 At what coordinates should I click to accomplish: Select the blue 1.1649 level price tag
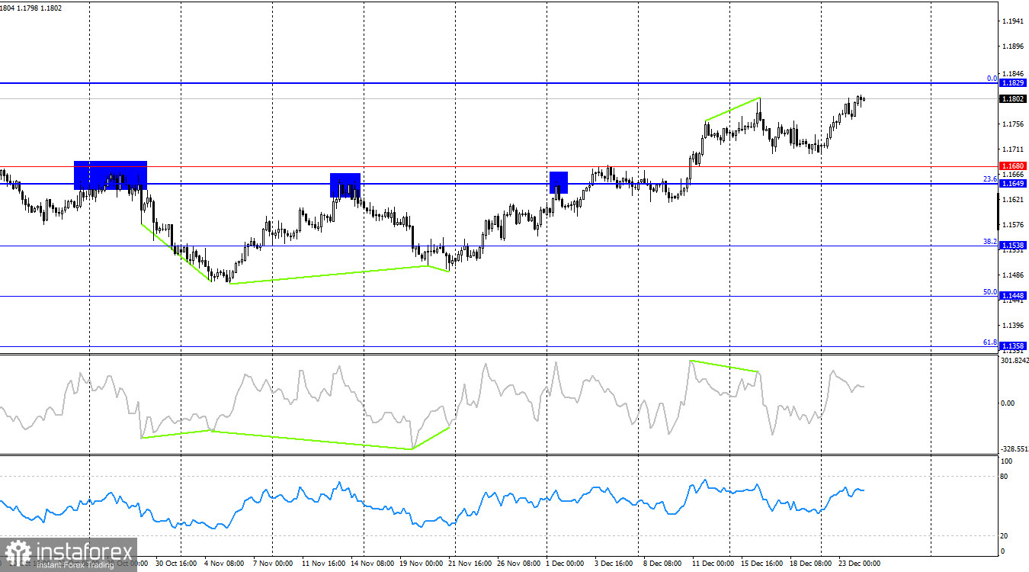click(1012, 184)
